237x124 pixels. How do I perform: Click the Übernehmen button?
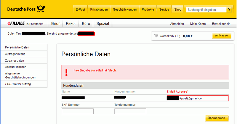(217, 118)
